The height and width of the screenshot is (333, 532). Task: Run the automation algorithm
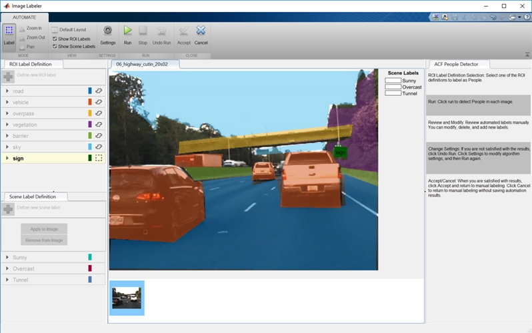[128, 35]
